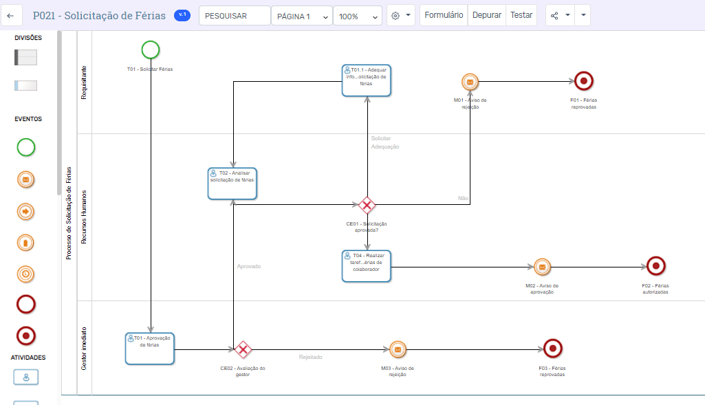Image resolution: width=705 pixels, height=405 pixels.
Task: Click the Depurar button
Action: 486,15
